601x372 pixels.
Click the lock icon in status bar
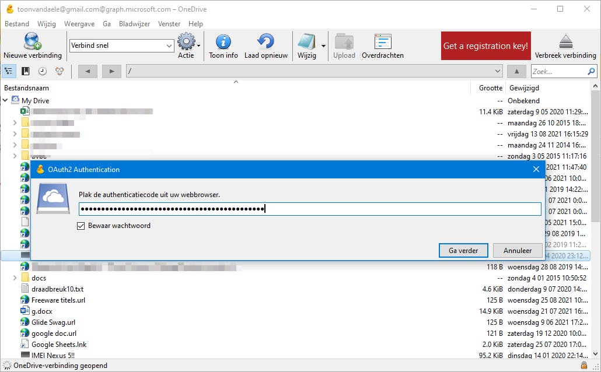click(x=583, y=365)
